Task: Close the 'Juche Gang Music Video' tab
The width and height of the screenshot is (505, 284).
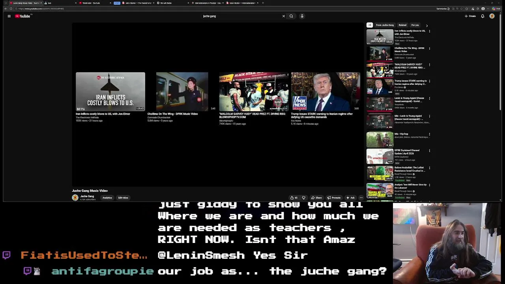Action: point(41,3)
